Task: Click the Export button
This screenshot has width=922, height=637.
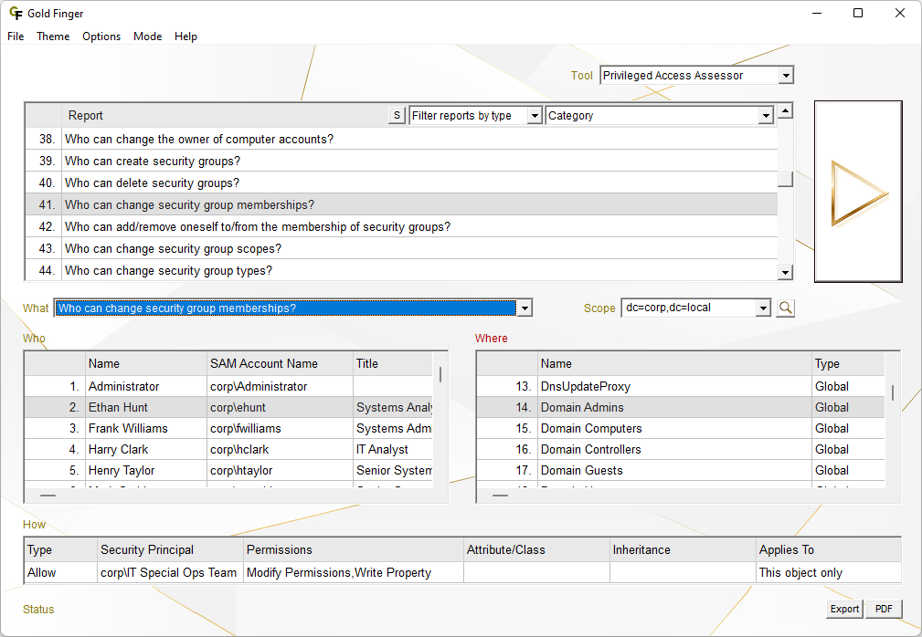Action: click(844, 610)
